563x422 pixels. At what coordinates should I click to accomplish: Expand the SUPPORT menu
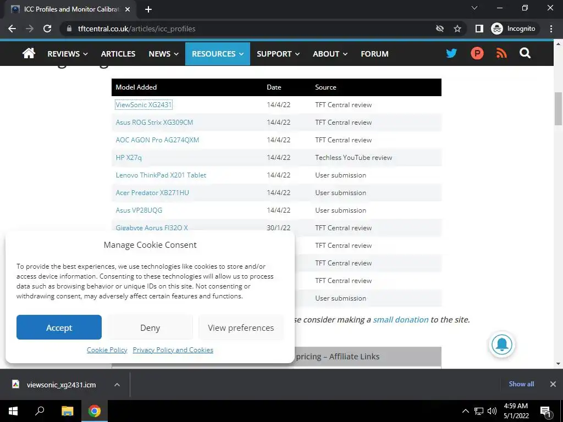pos(278,54)
